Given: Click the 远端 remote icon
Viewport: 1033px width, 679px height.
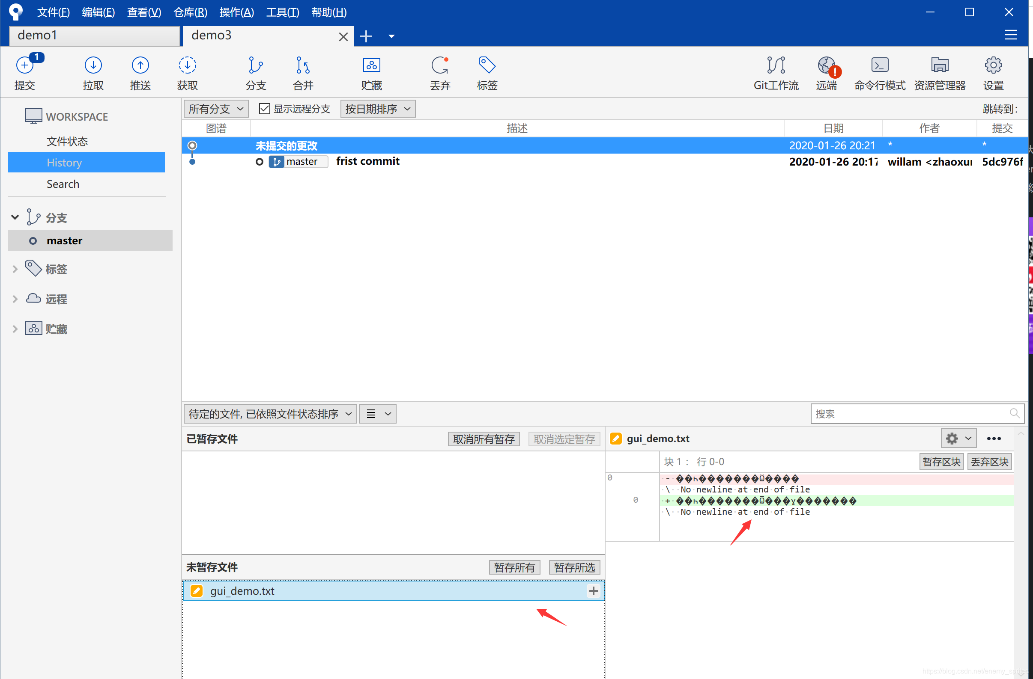Looking at the screenshot, I should point(827,66).
